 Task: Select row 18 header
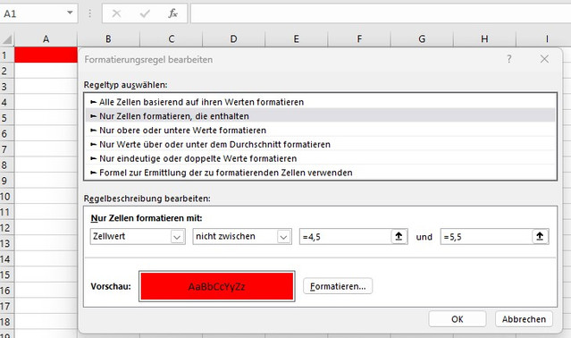[7, 322]
